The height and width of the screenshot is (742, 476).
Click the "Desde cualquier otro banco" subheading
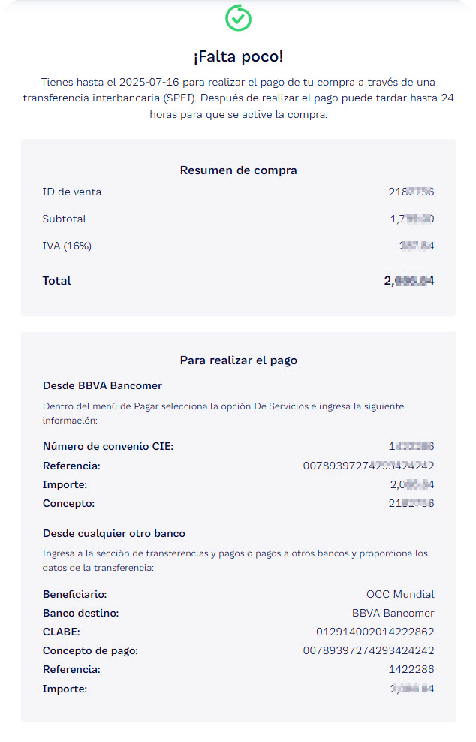click(x=114, y=534)
